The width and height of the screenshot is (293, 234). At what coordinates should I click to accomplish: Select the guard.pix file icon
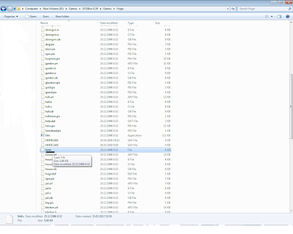[43, 92]
